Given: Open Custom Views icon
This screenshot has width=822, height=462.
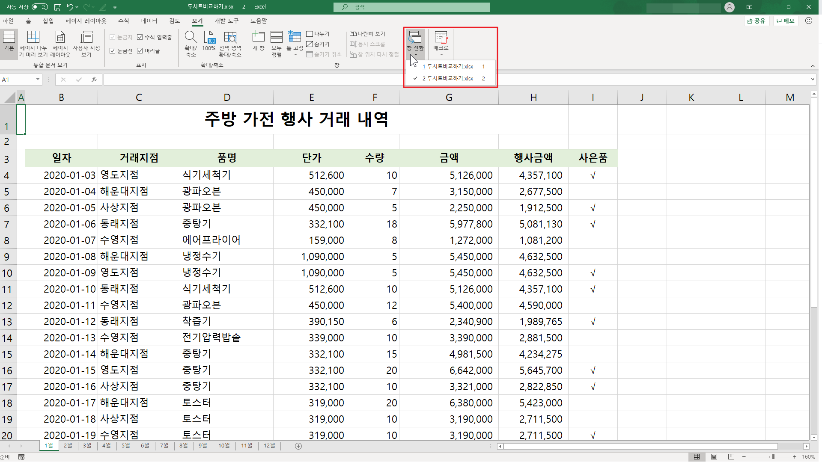Looking at the screenshot, I should [x=86, y=37].
